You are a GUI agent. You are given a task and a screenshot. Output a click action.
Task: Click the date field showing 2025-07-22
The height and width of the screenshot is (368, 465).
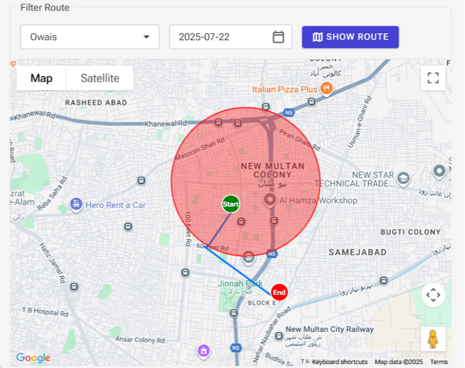(x=222, y=37)
